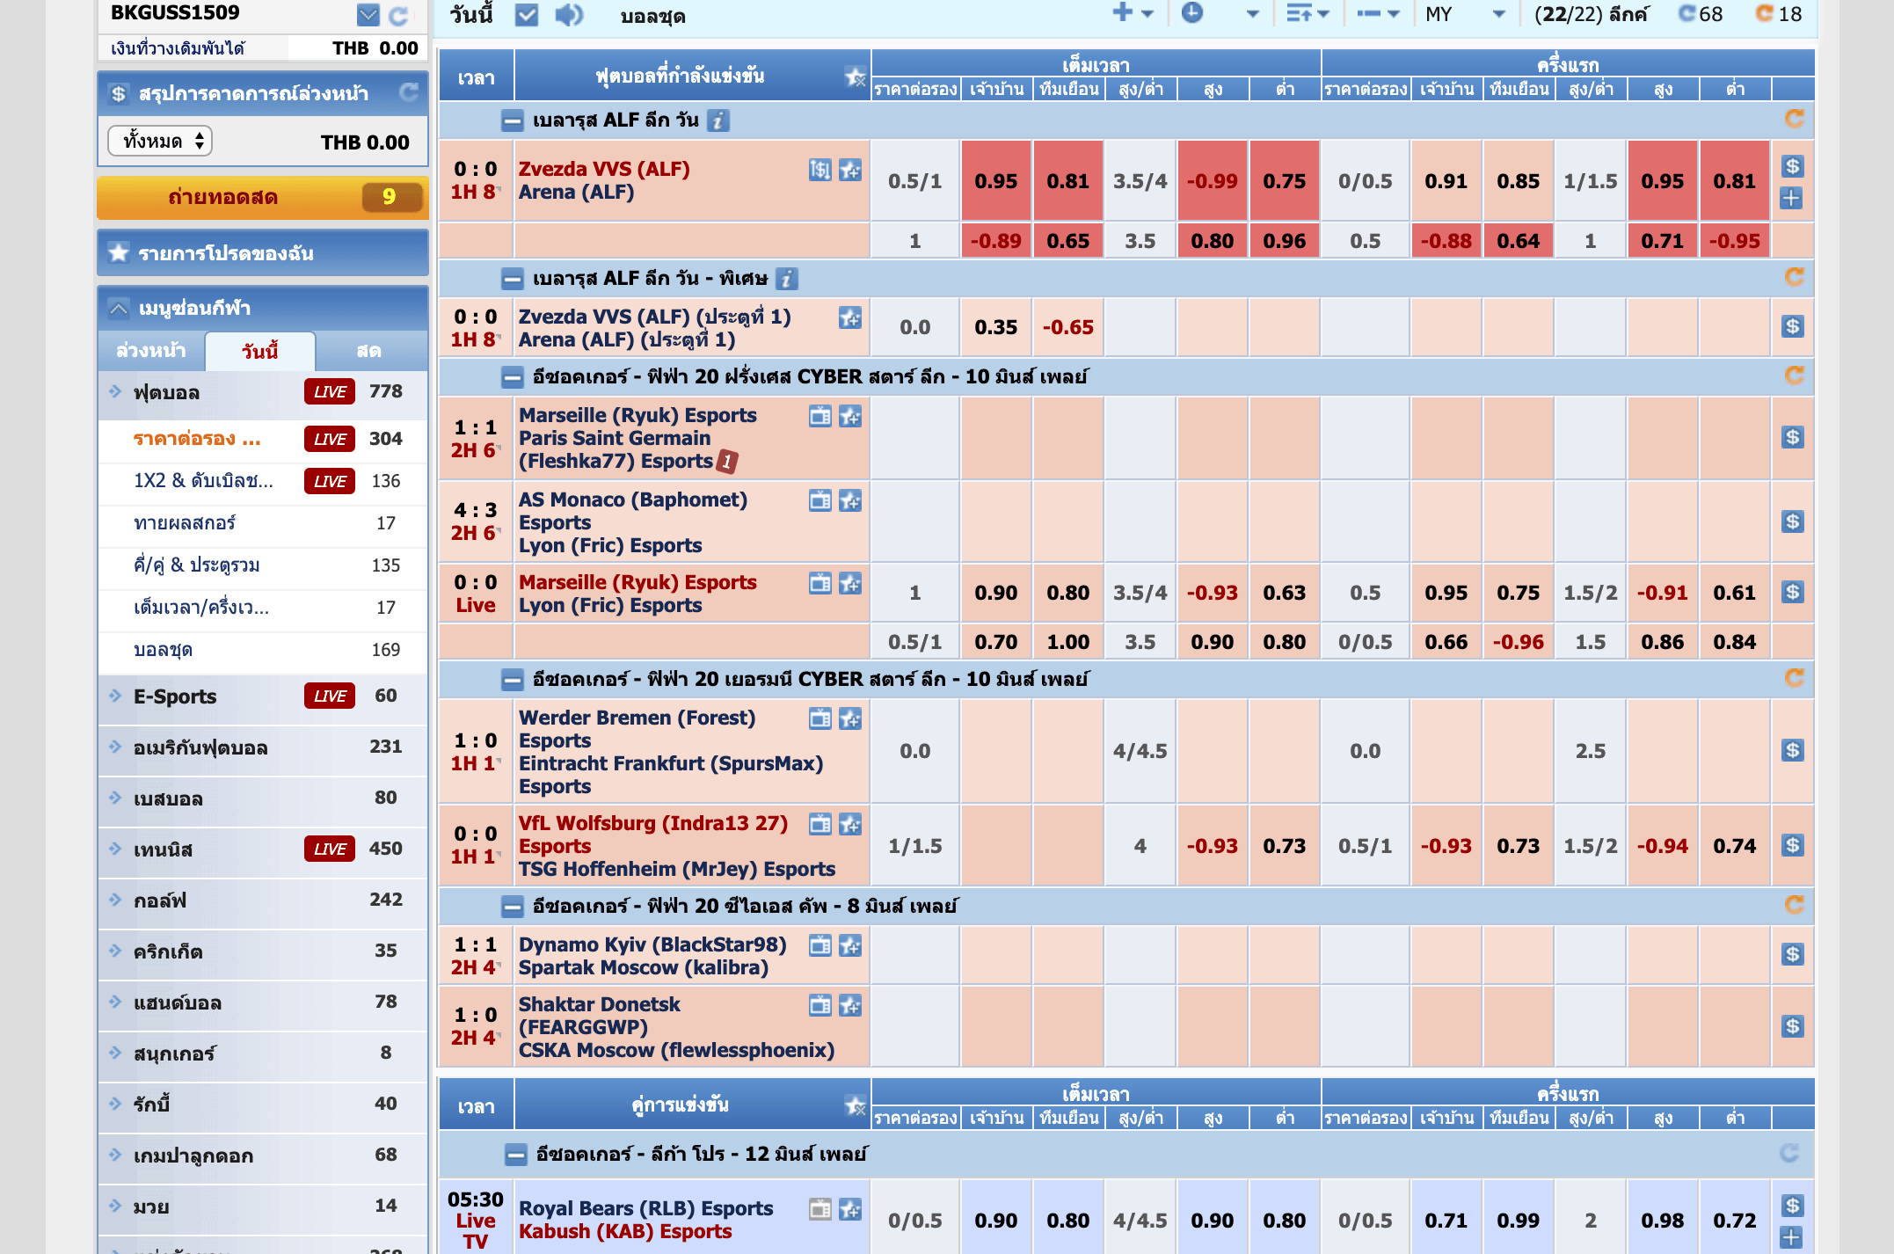Click the 0.95 home odds for Zvezda

pyautogui.click(x=995, y=181)
